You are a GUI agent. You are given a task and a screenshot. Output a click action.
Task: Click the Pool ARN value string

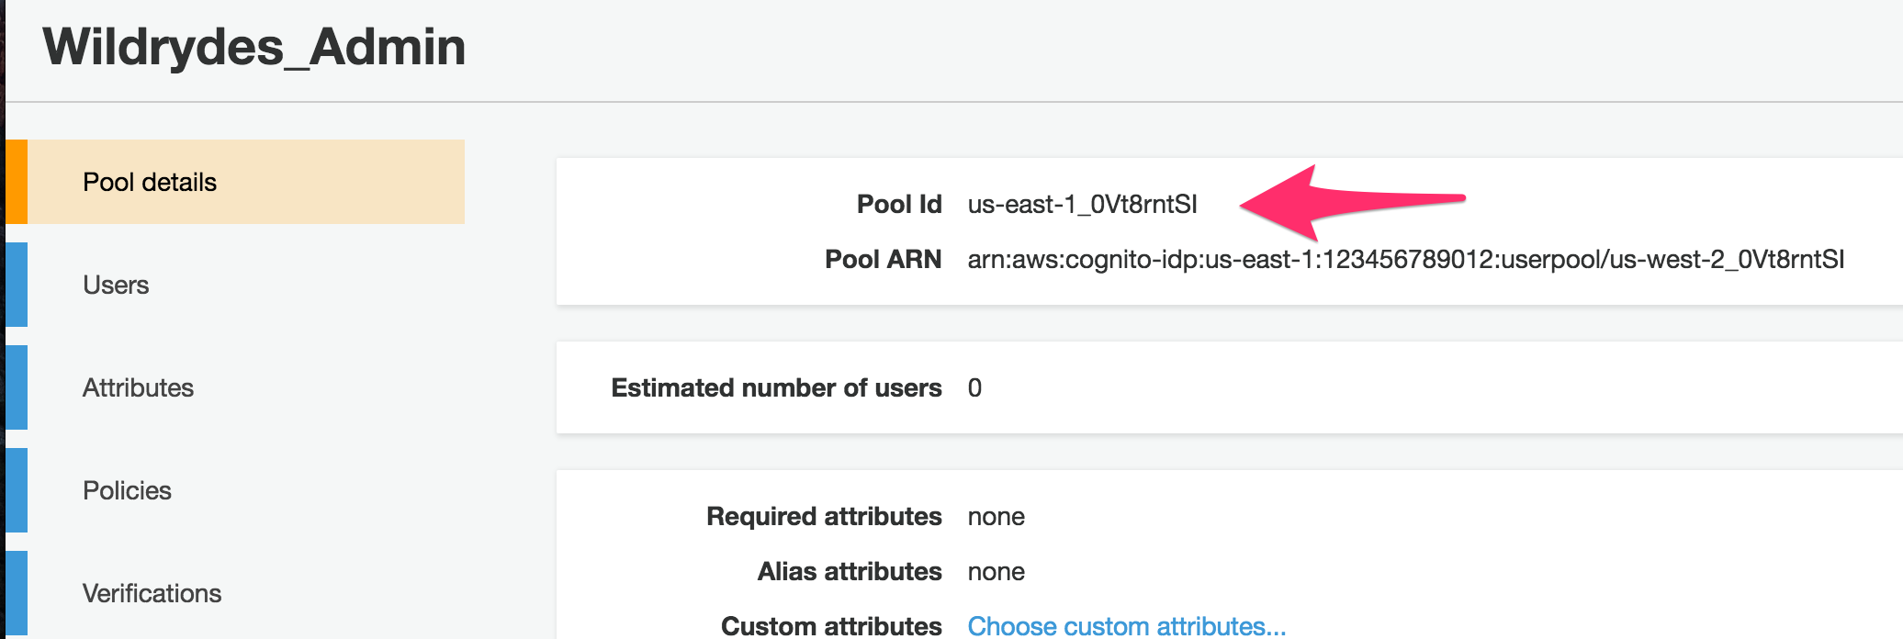coord(1405,260)
